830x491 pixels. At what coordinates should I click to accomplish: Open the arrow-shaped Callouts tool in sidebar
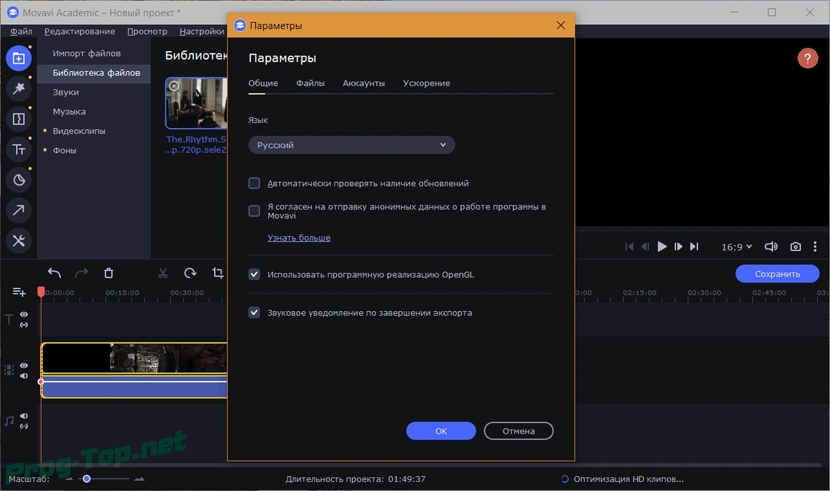pos(19,210)
